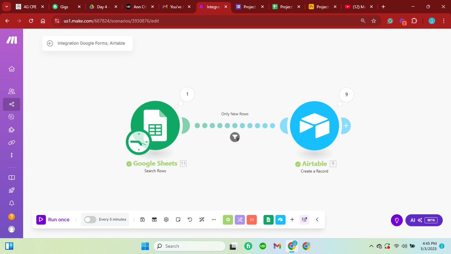The height and width of the screenshot is (254, 451).
Task: Open Connections puzzle-piece icon in sidebar
Action: [12, 130]
